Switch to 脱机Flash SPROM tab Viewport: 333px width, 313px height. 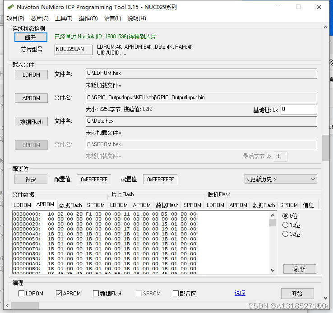[x=289, y=205]
